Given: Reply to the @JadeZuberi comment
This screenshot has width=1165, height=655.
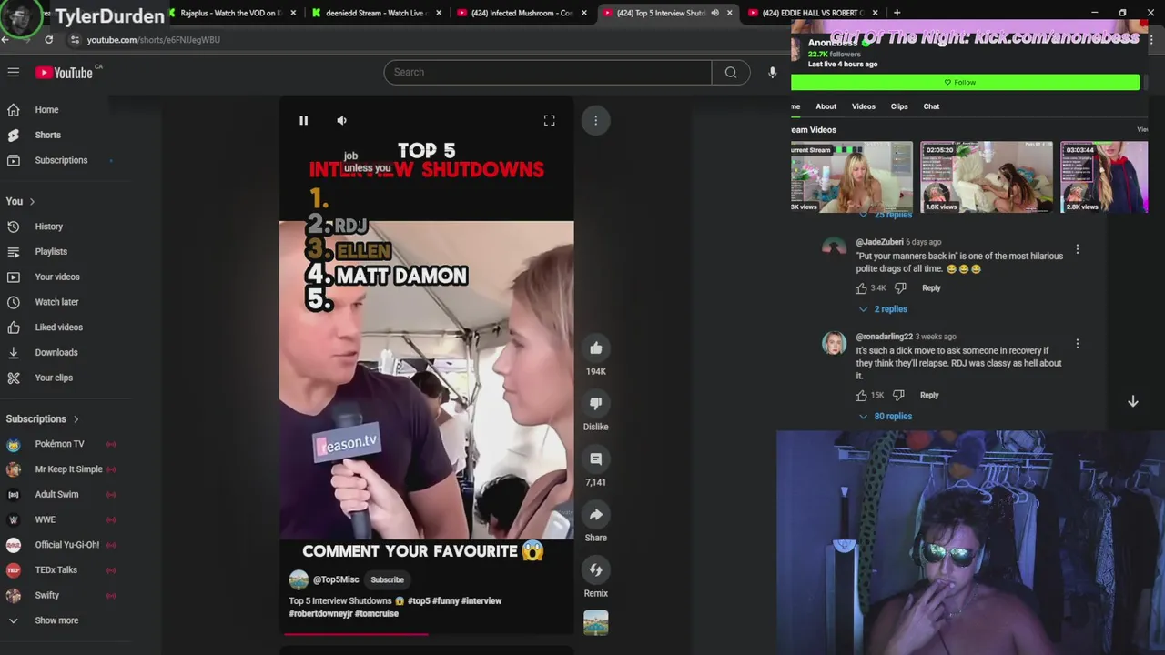Looking at the screenshot, I should [931, 288].
